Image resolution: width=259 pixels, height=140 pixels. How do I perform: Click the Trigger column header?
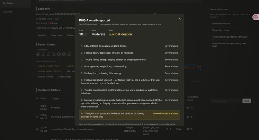tap(55, 98)
